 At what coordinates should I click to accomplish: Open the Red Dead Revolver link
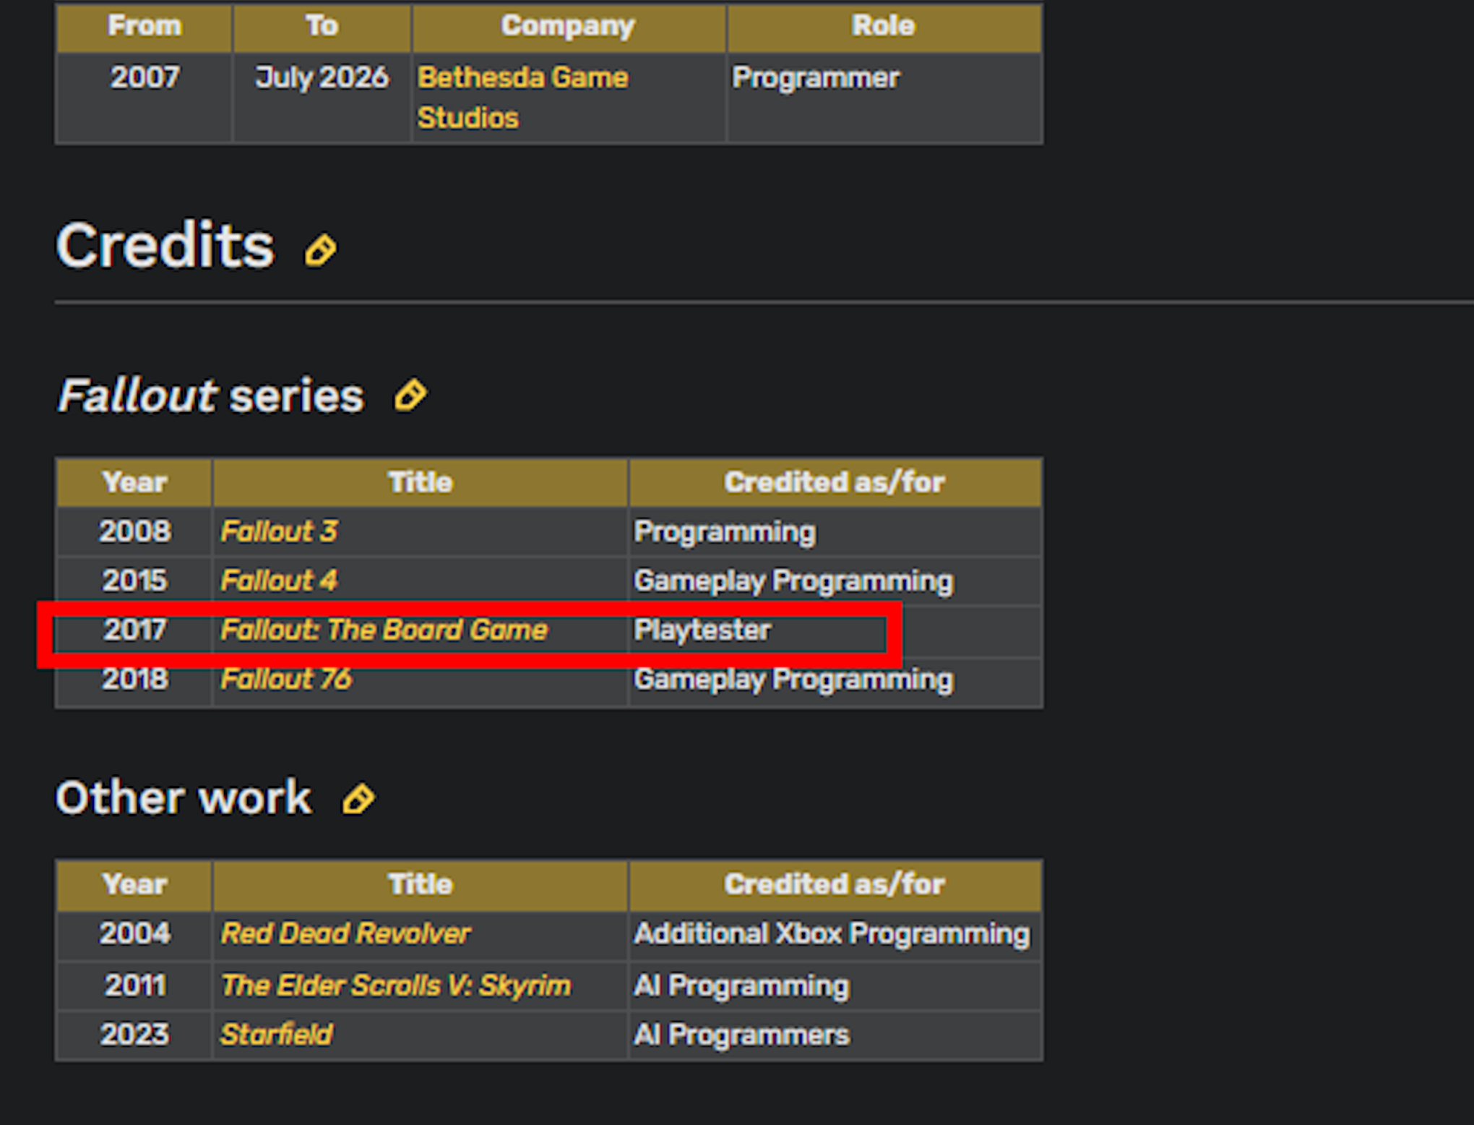coord(345,933)
